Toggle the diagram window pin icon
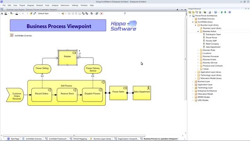 coord(177,9)
